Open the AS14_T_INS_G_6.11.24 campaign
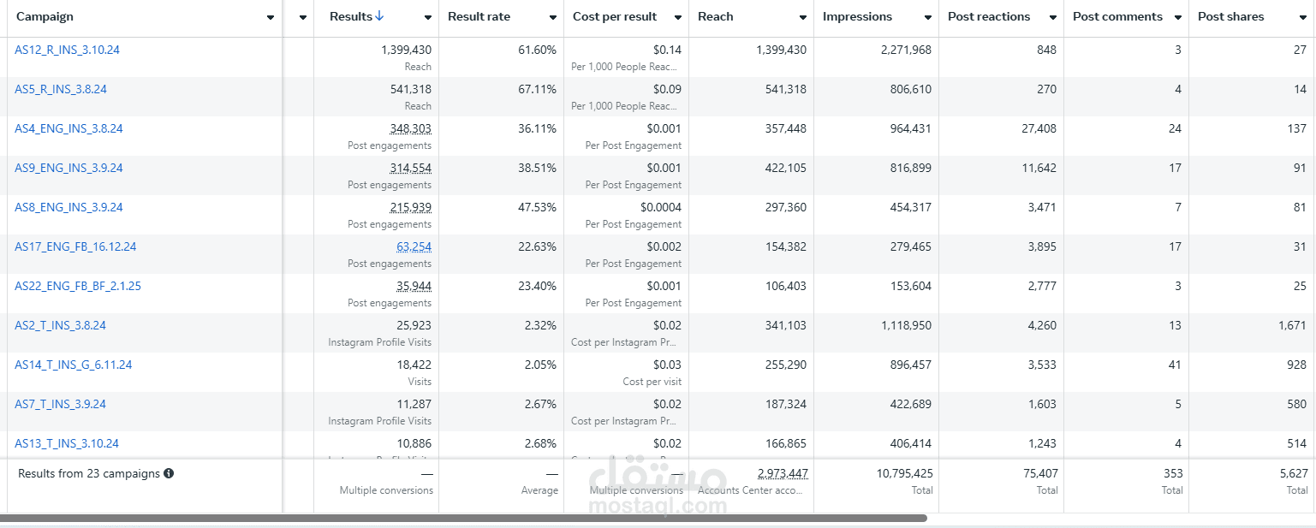Screen dimensions: 1316x528 [x=73, y=365]
